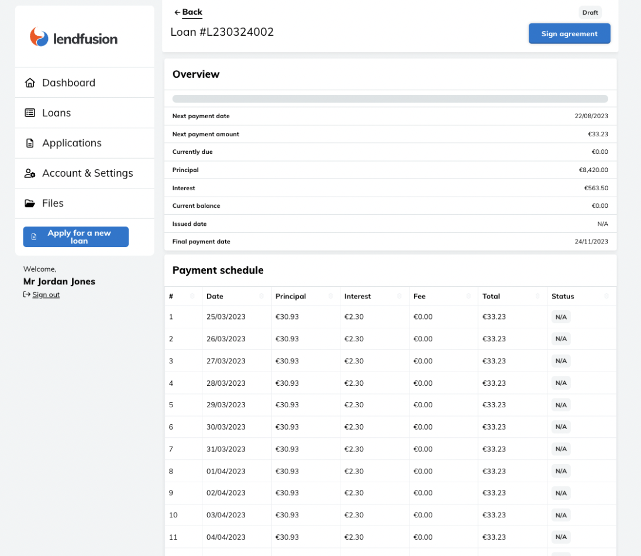Viewport: 641px width, 556px height.
Task: Sort the schedule by Interest column
Action: click(x=399, y=296)
